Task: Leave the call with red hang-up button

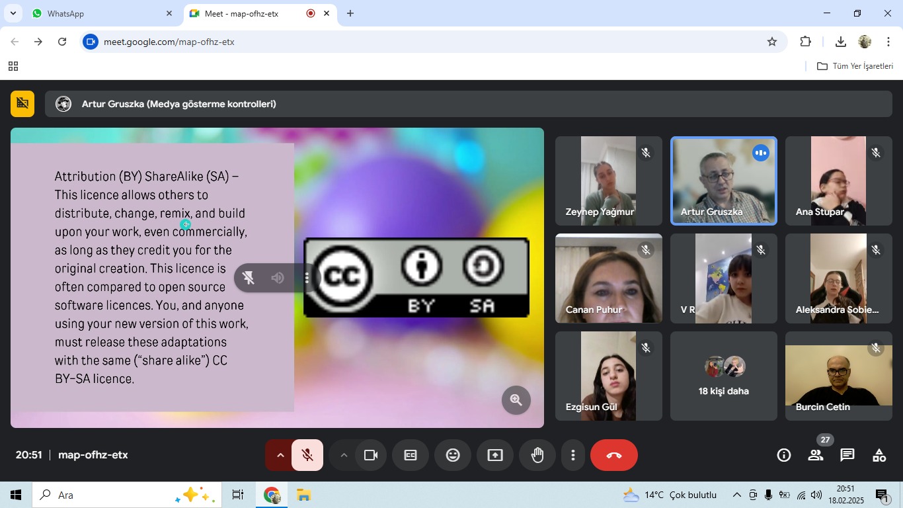Action: pyautogui.click(x=614, y=455)
